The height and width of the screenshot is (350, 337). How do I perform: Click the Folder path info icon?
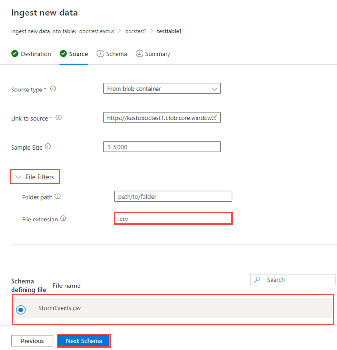pyautogui.click(x=57, y=197)
